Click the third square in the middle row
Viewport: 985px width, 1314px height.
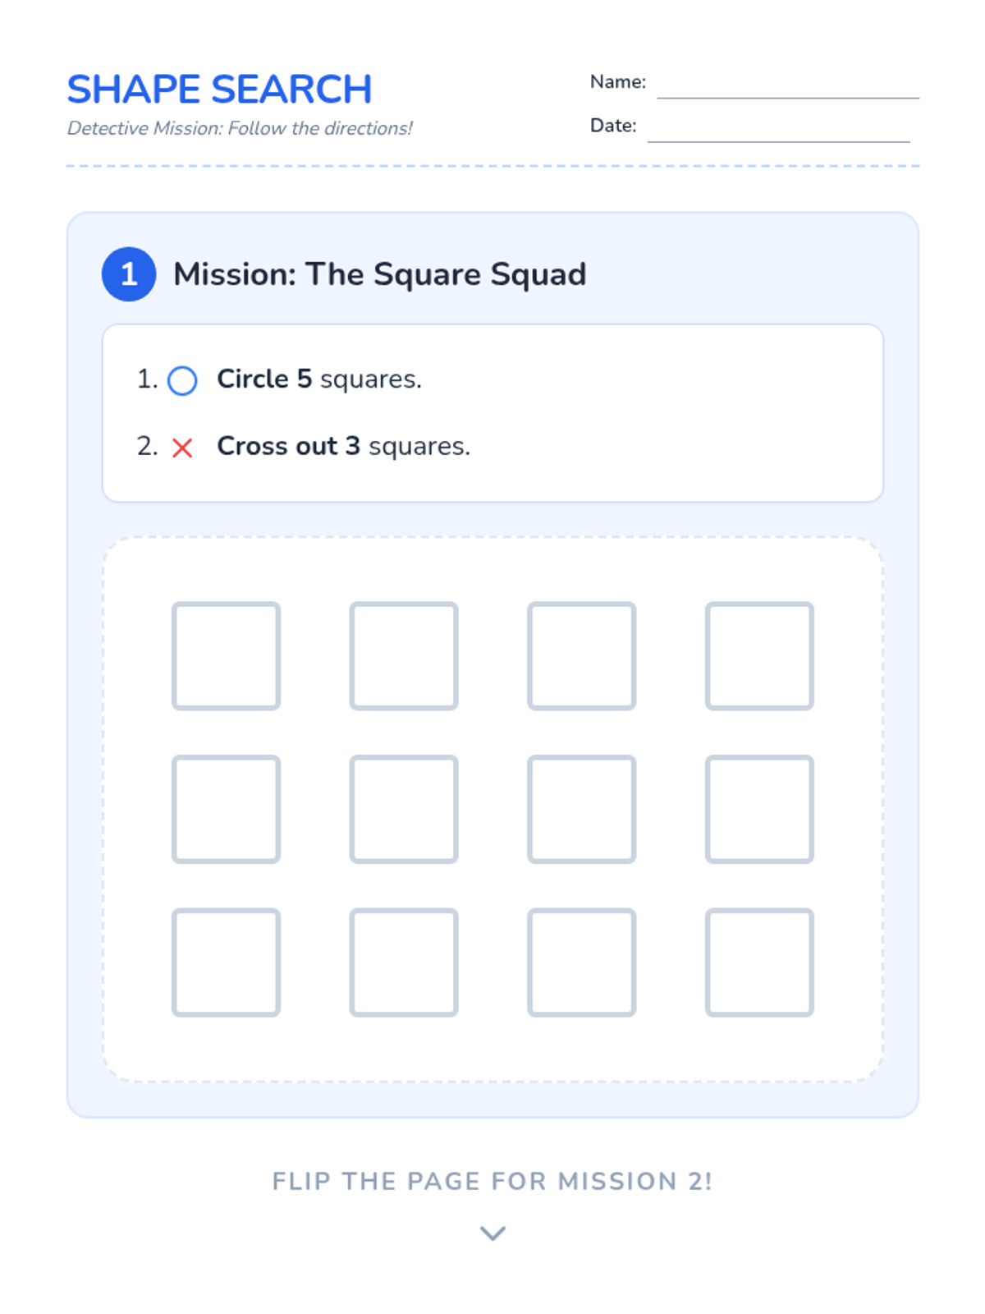click(x=581, y=809)
